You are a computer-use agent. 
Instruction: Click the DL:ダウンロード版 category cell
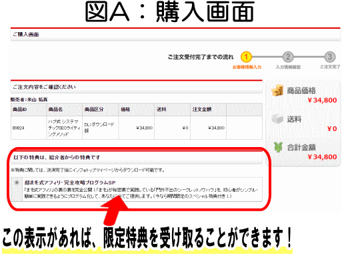point(99,128)
